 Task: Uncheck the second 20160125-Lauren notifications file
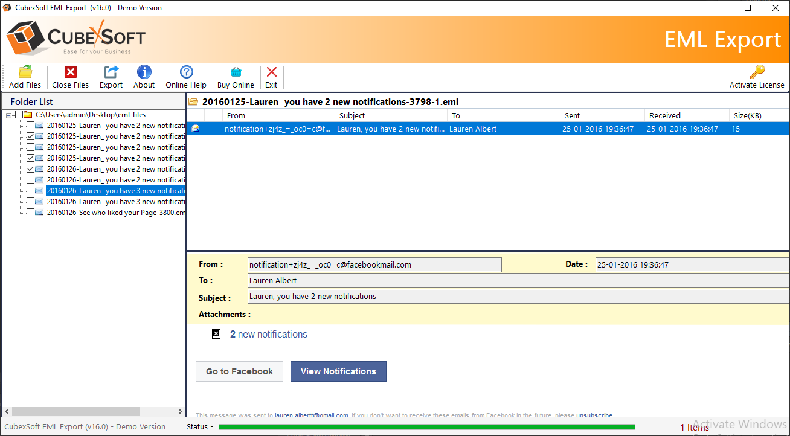click(x=30, y=136)
